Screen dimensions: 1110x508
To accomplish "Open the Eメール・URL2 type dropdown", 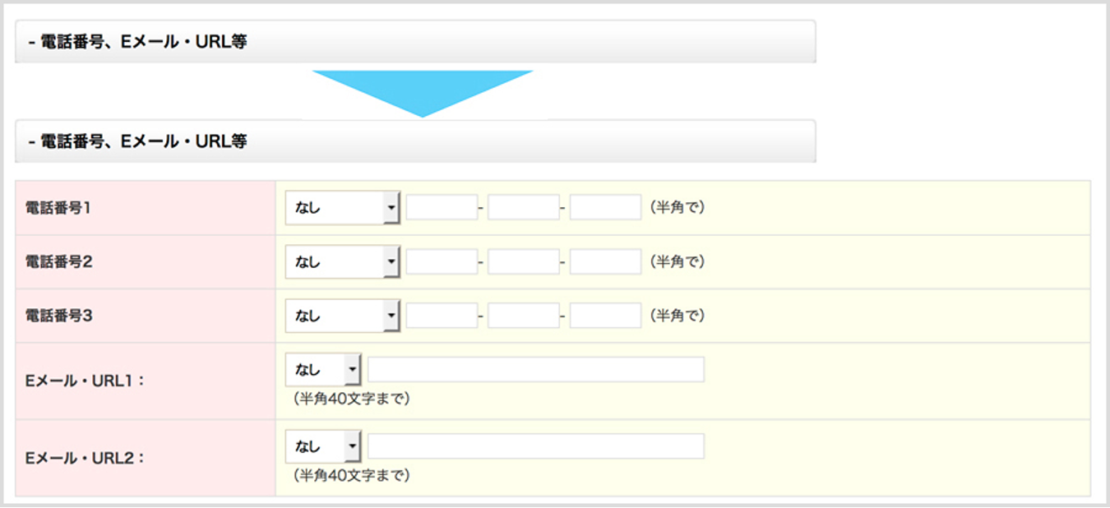I will 323,446.
